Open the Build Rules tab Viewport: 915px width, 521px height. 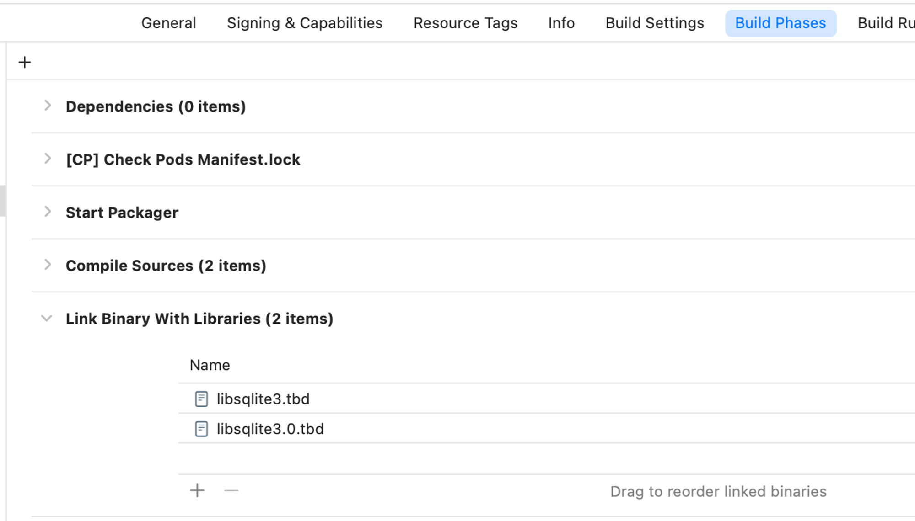click(x=886, y=23)
